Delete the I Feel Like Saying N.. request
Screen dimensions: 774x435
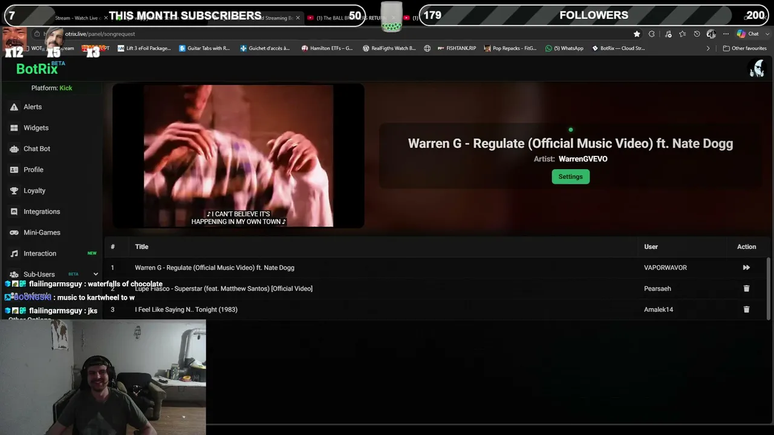tap(746, 309)
